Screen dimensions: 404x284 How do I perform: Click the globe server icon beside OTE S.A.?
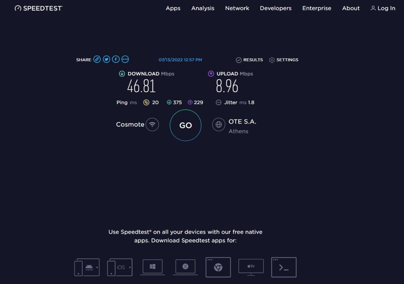[219, 124]
